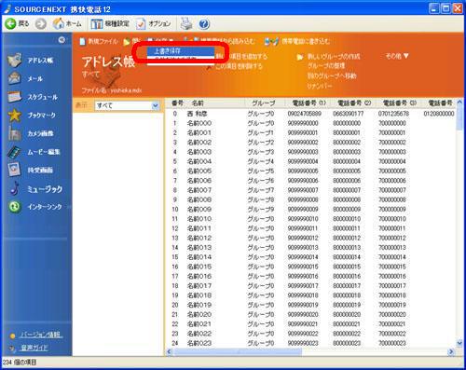The width and height of the screenshot is (466, 370).
Task: Click phone number 09024705889
Action: (305, 114)
